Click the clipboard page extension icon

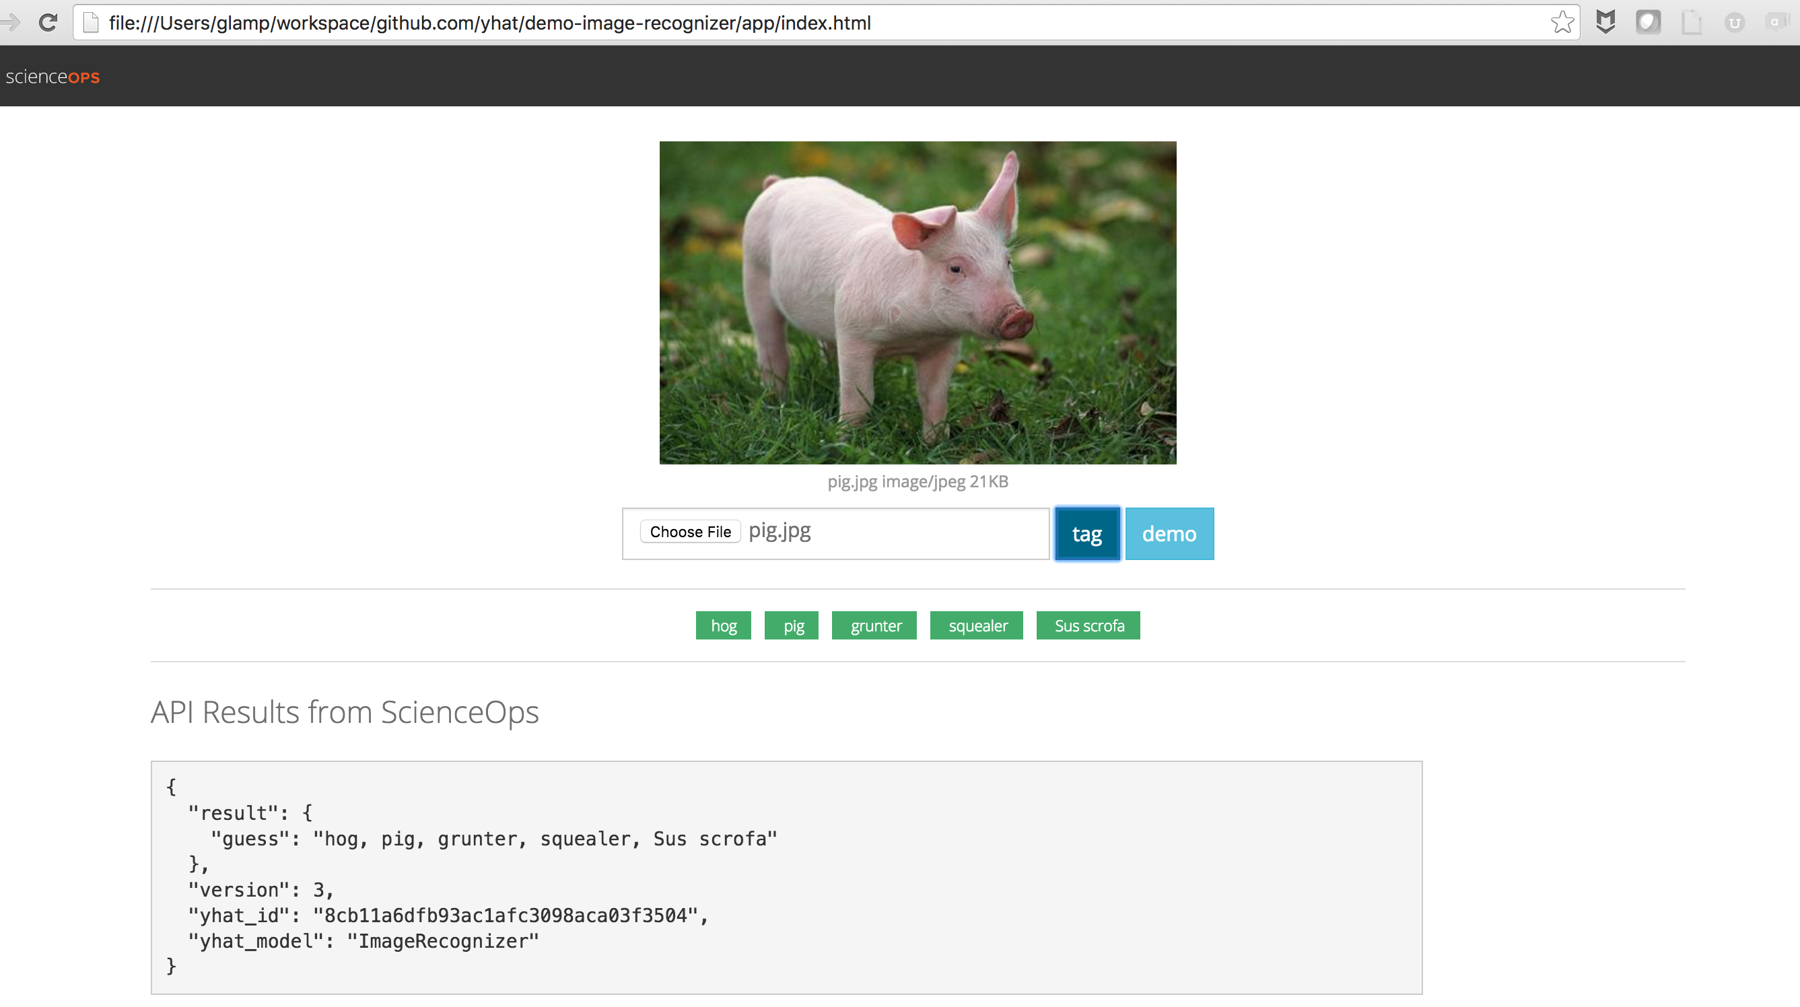click(1691, 22)
